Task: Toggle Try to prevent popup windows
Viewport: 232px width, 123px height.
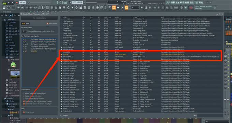Action: (x=24, y=99)
